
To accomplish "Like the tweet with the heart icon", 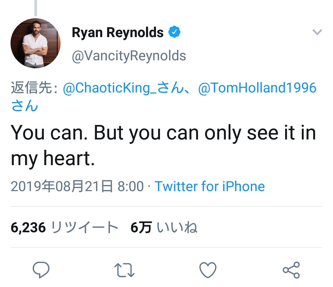I will point(208,270).
